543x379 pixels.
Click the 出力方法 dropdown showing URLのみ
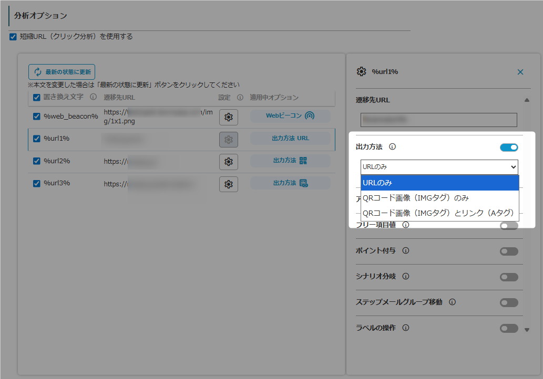(x=439, y=167)
